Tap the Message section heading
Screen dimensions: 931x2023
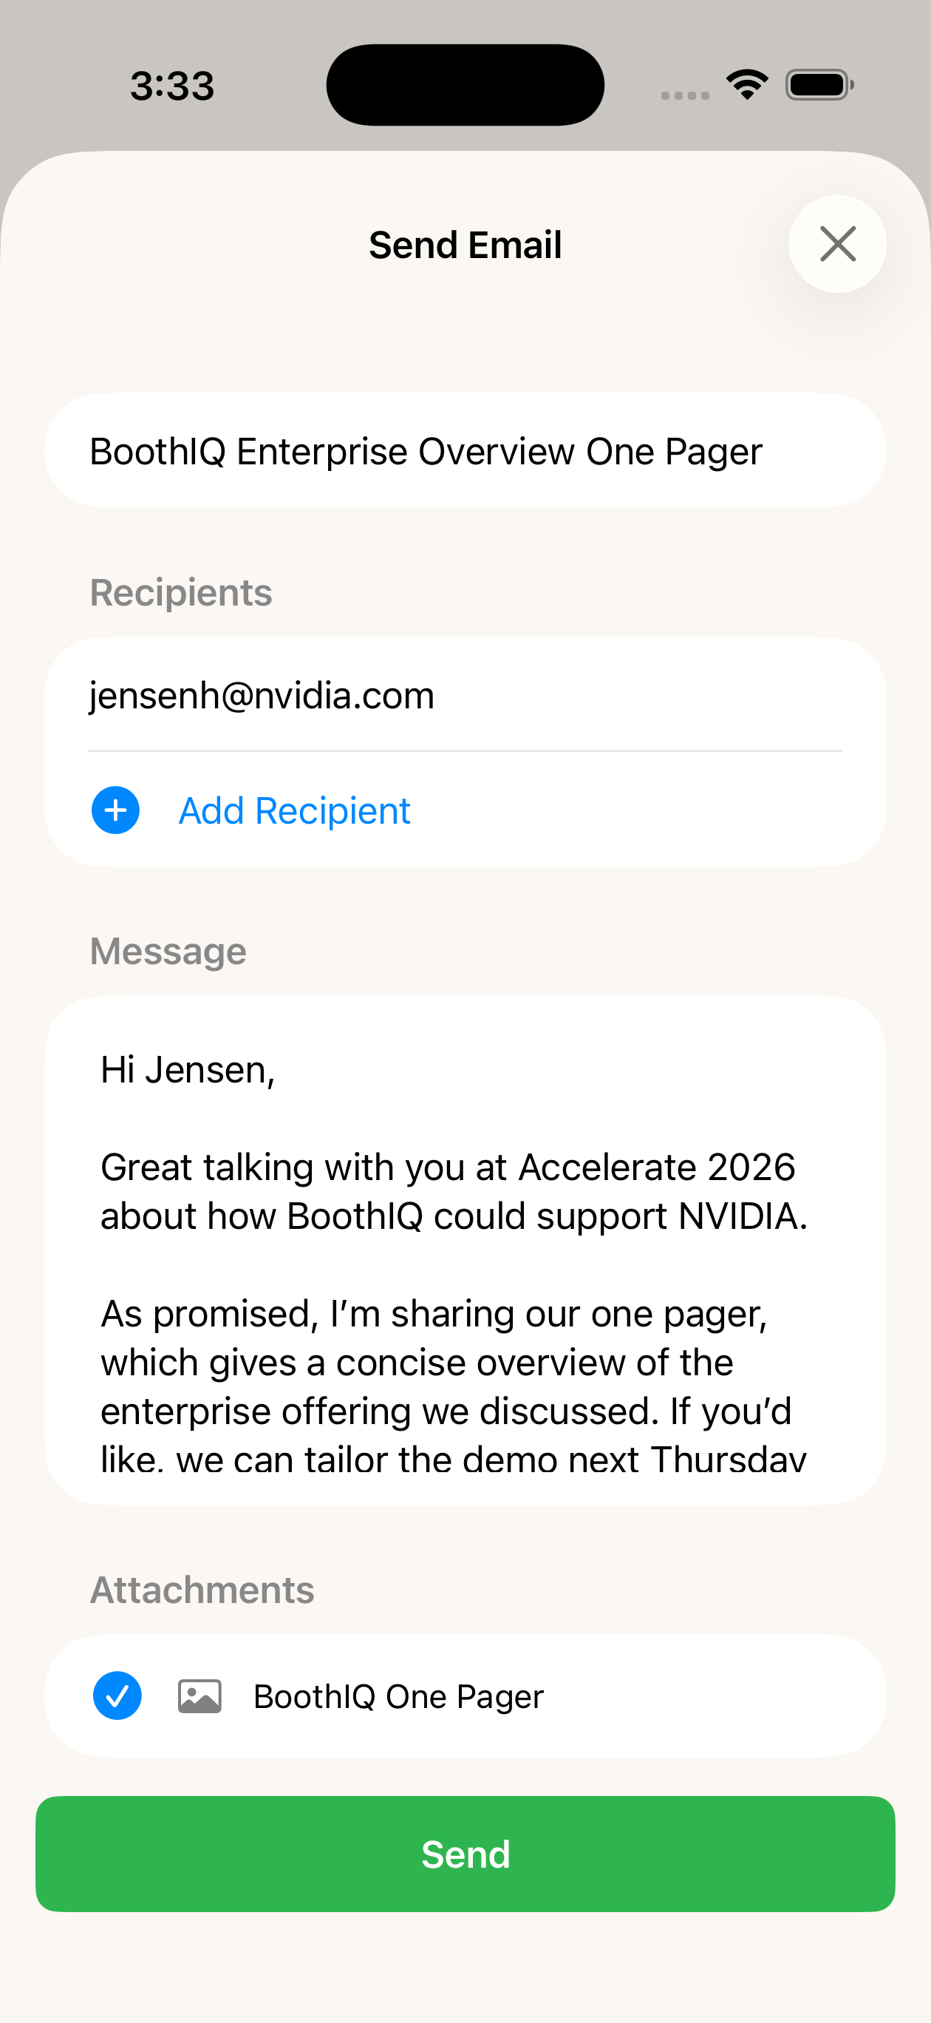(168, 951)
